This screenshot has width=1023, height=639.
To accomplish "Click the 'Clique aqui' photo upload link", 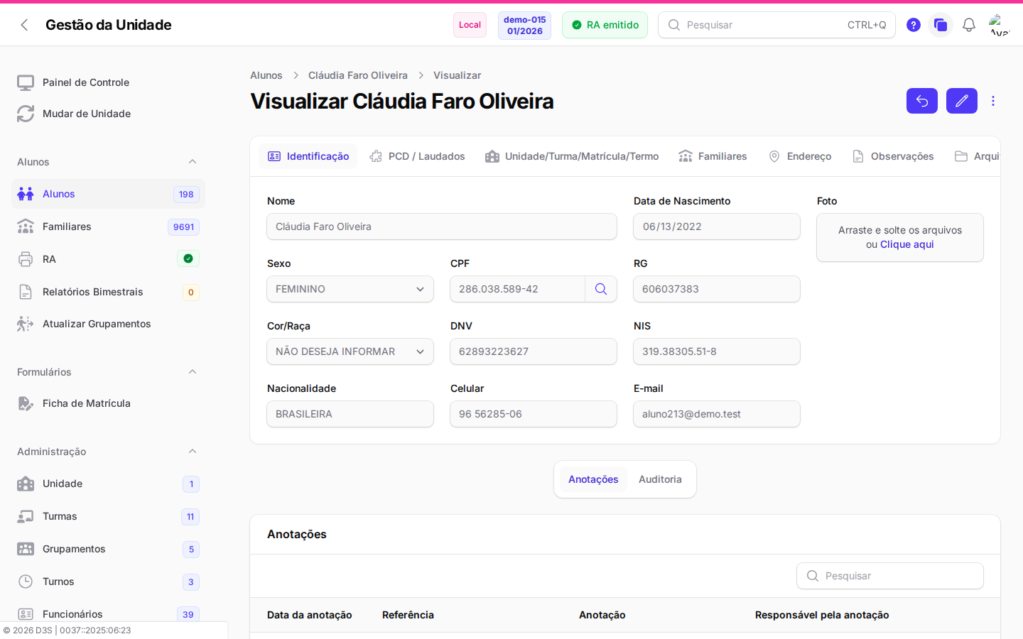I will 907,244.
